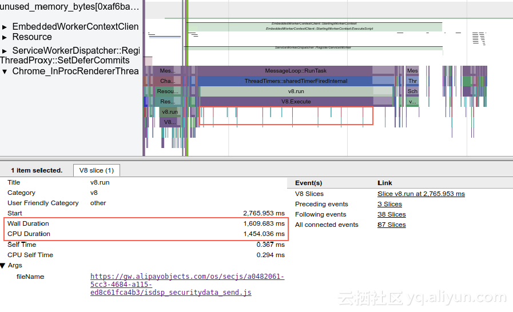Select the wide MessageLoop::RunTask slice

click(x=296, y=71)
